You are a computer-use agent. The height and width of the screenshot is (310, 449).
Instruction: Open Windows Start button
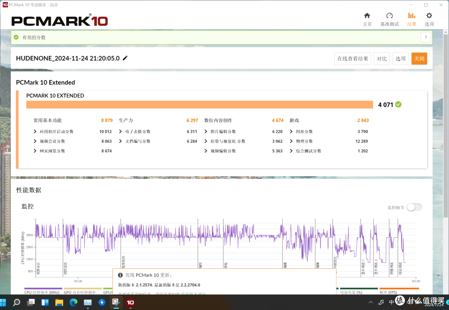[x=3, y=302]
